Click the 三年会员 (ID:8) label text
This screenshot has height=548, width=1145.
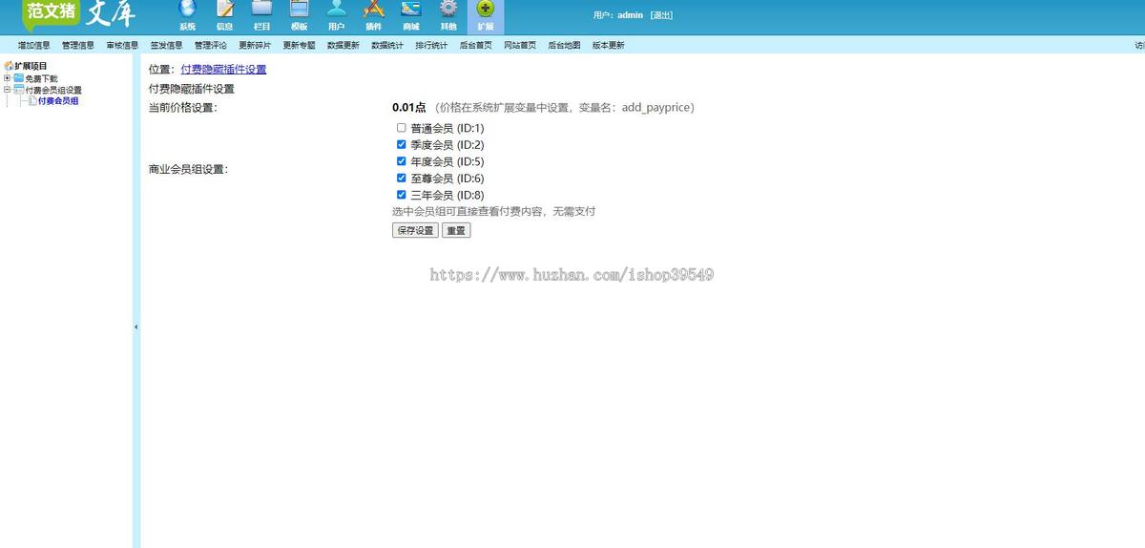pos(448,195)
